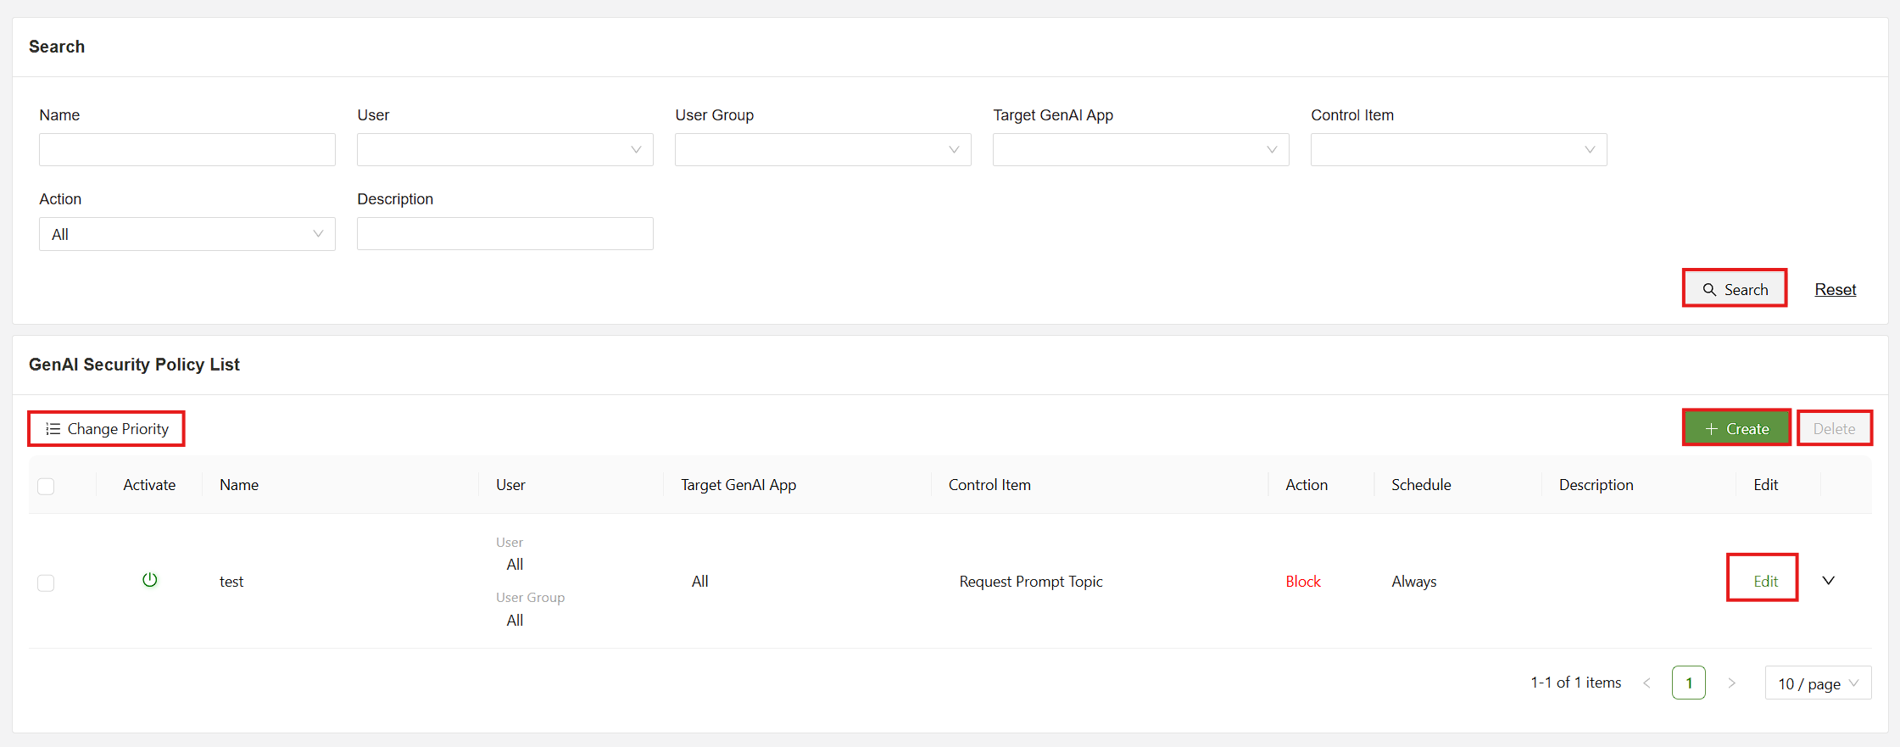This screenshot has width=1900, height=747.
Task: Check the select-all checkbox in table header
Action: 46,486
